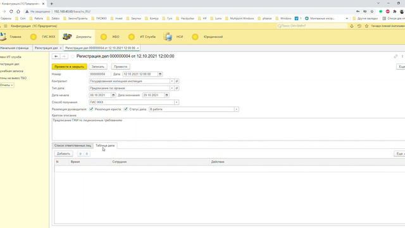
Task: Expand the Контрагент dropdown list
Action: coord(171,81)
